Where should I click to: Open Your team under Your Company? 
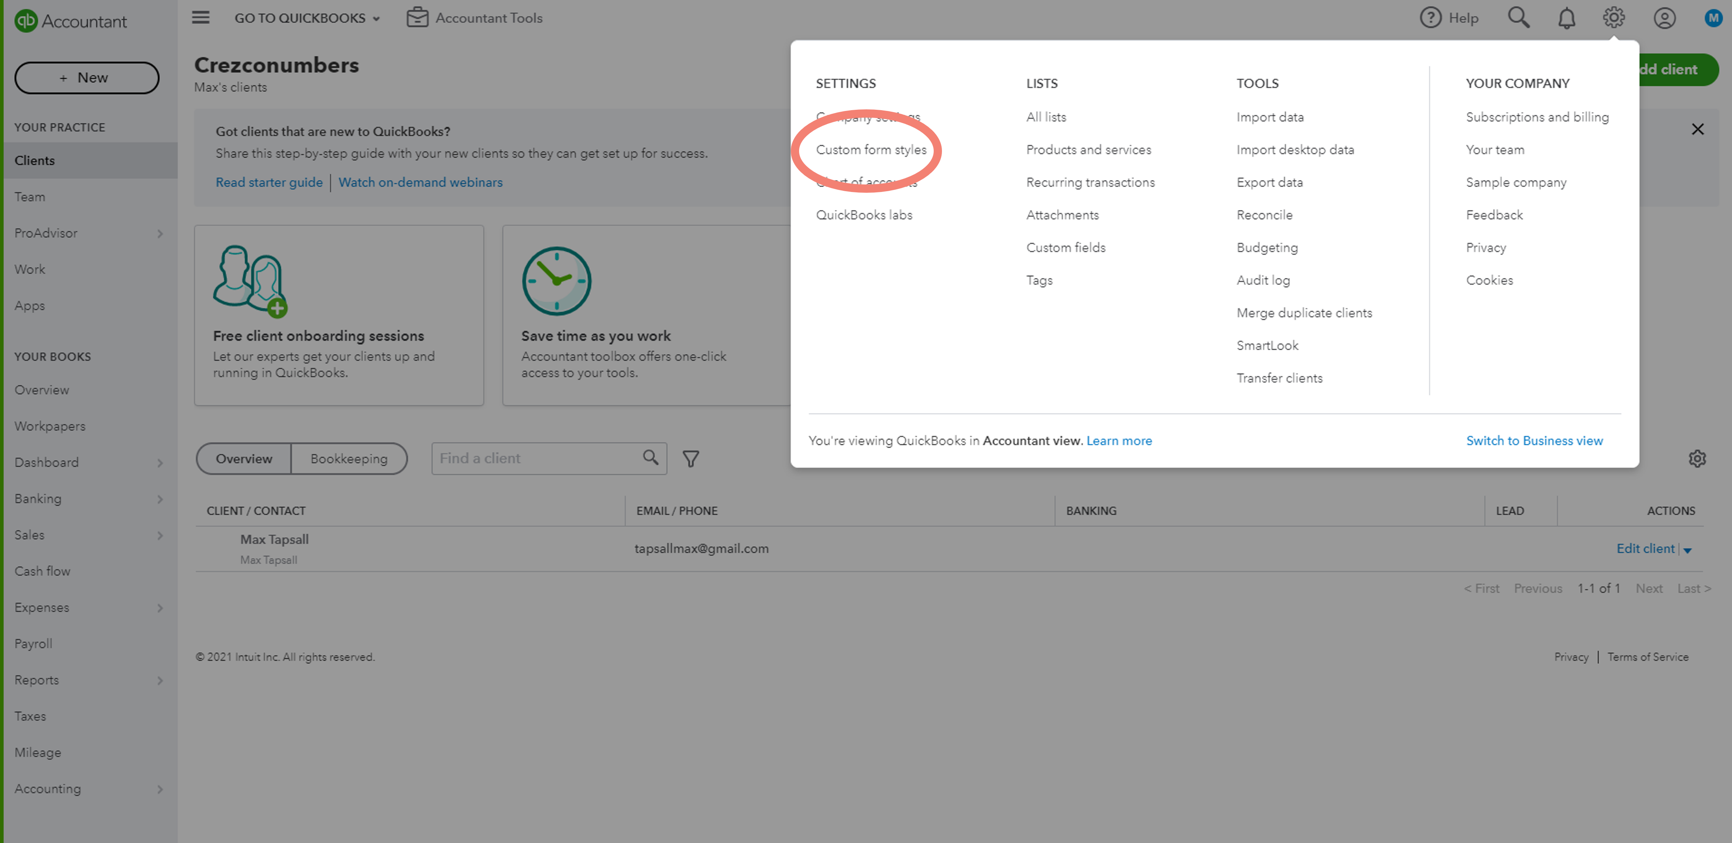click(1495, 150)
